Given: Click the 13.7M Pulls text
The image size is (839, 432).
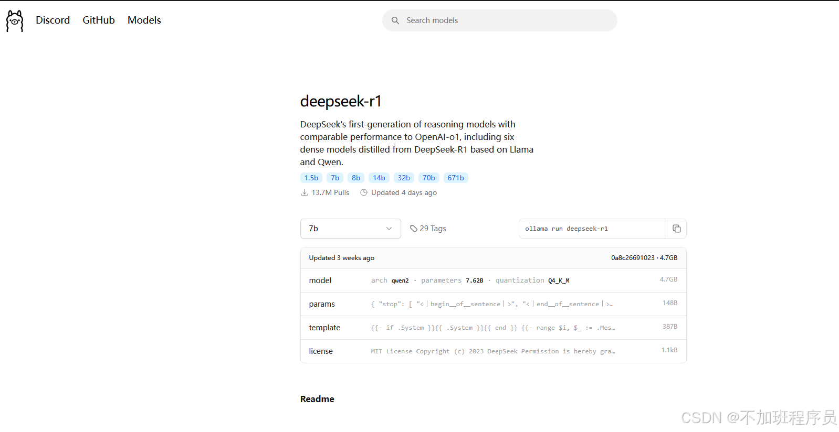Looking at the screenshot, I should (x=330, y=192).
